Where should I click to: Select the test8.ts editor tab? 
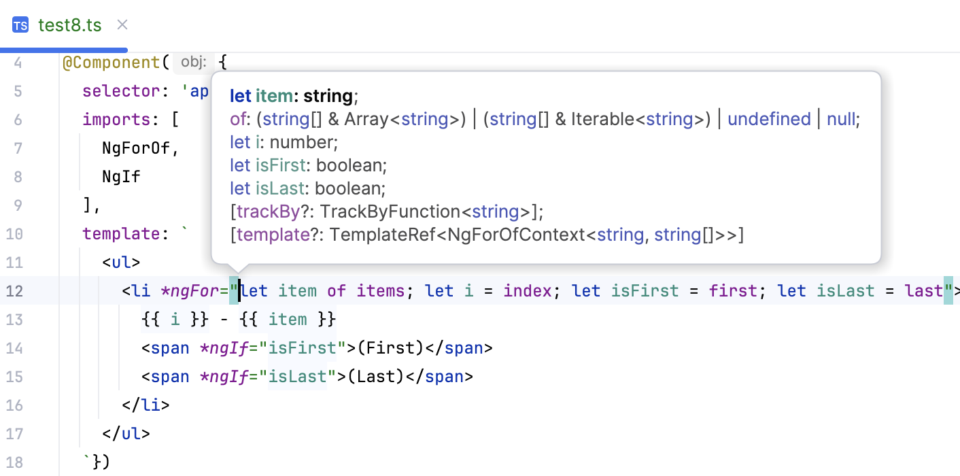[69, 24]
